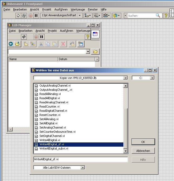The width and height of the screenshot is (174, 181).
Task: Open the Alle LabVIEW-Dateien filter dropdown
Action: click(x=83, y=168)
